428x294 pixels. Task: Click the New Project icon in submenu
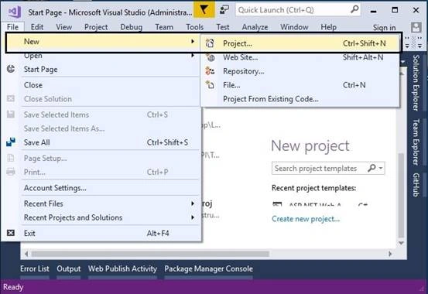[x=210, y=43]
